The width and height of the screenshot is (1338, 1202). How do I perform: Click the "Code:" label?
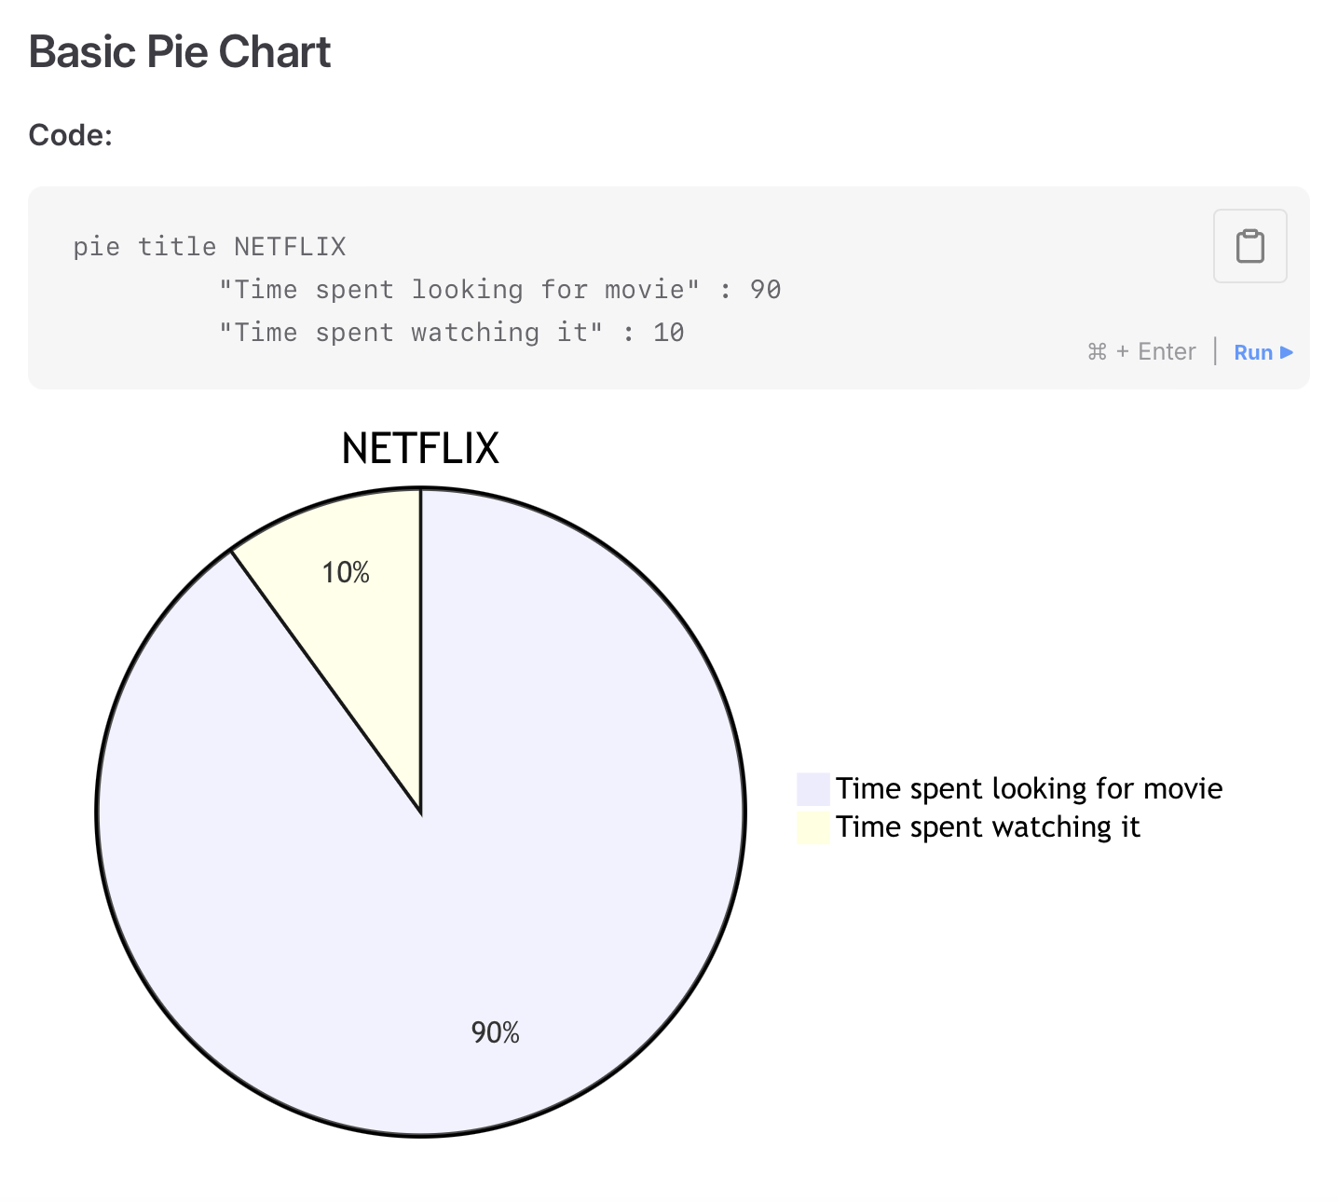(71, 135)
